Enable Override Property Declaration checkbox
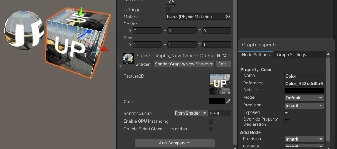 pyautogui.click(x=287, y=122)
